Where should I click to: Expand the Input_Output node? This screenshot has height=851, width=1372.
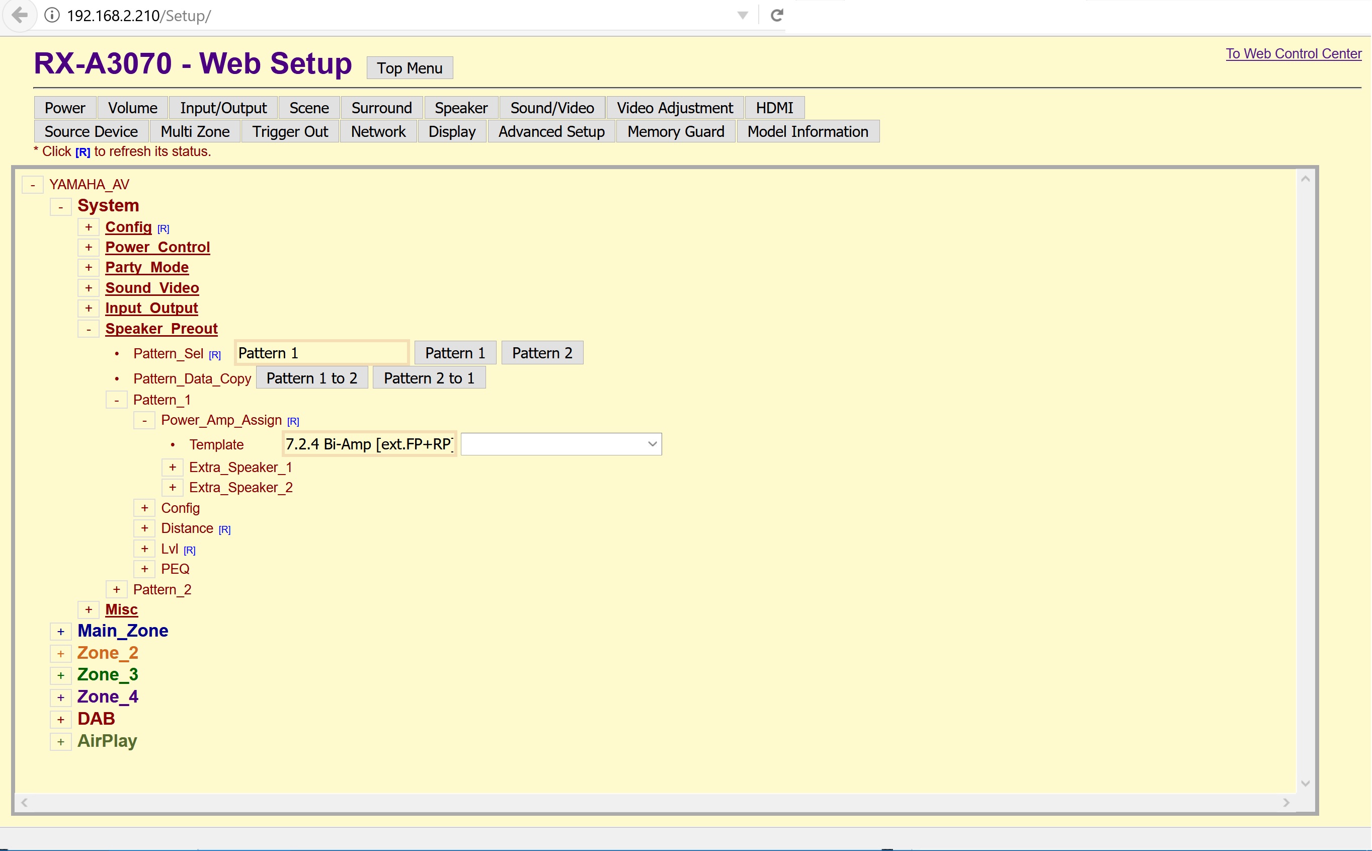(x=89, y=308)
